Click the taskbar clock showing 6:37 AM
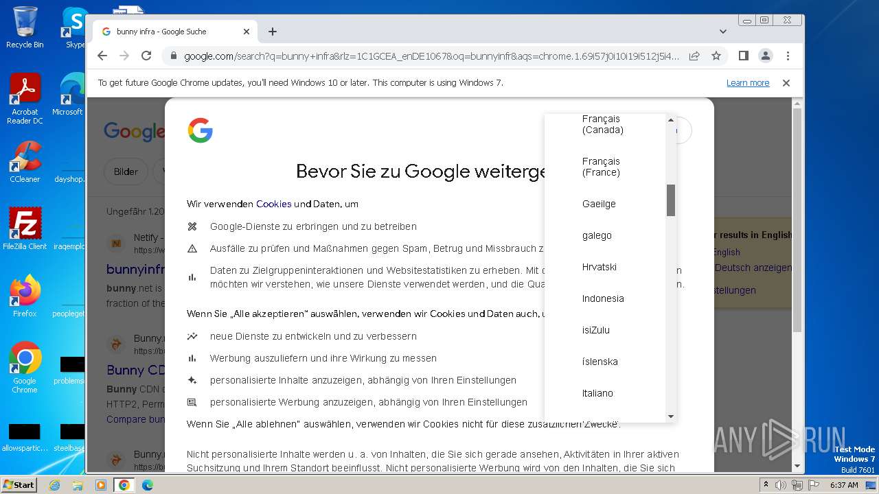This screenshot has height=494, width=879. tap(844, 485)
